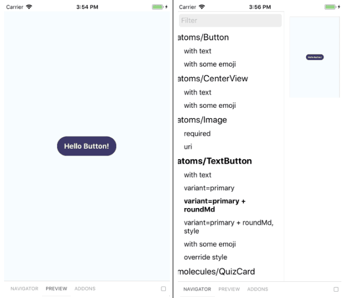The image size is (346, 298).
Task: Open the 'override style' story
Action: tap(206, 257)
